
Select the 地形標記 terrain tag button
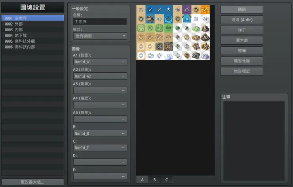tap(242, 71)
